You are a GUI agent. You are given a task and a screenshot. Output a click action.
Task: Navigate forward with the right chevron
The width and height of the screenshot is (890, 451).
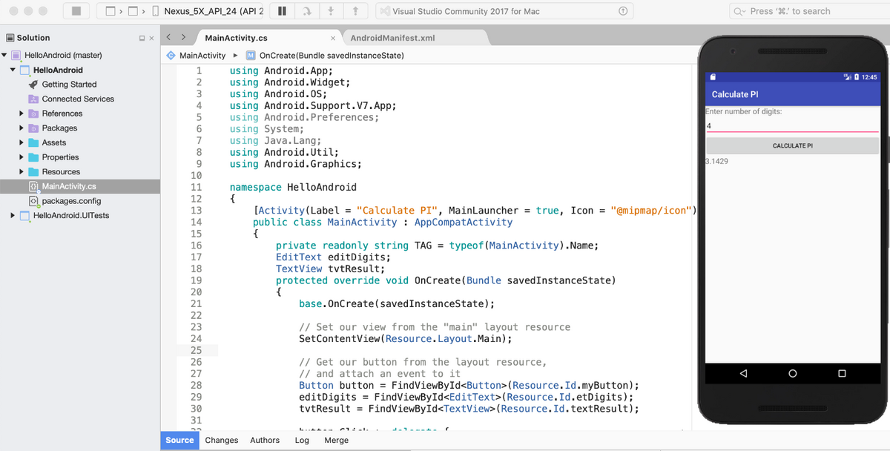(185, 36)
